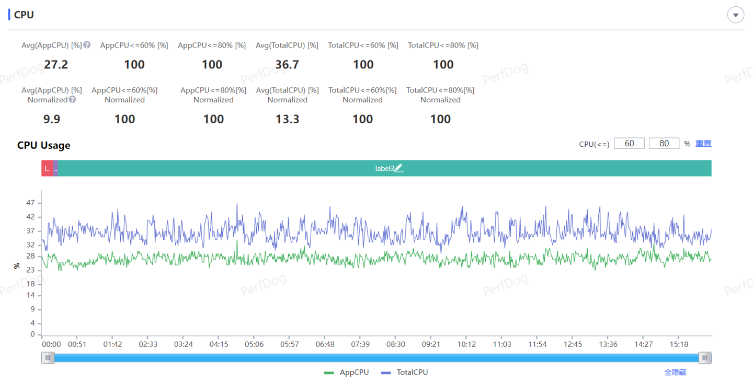
Task: Collapse the CPU section with the arrow button
Action: coord(736,15)
